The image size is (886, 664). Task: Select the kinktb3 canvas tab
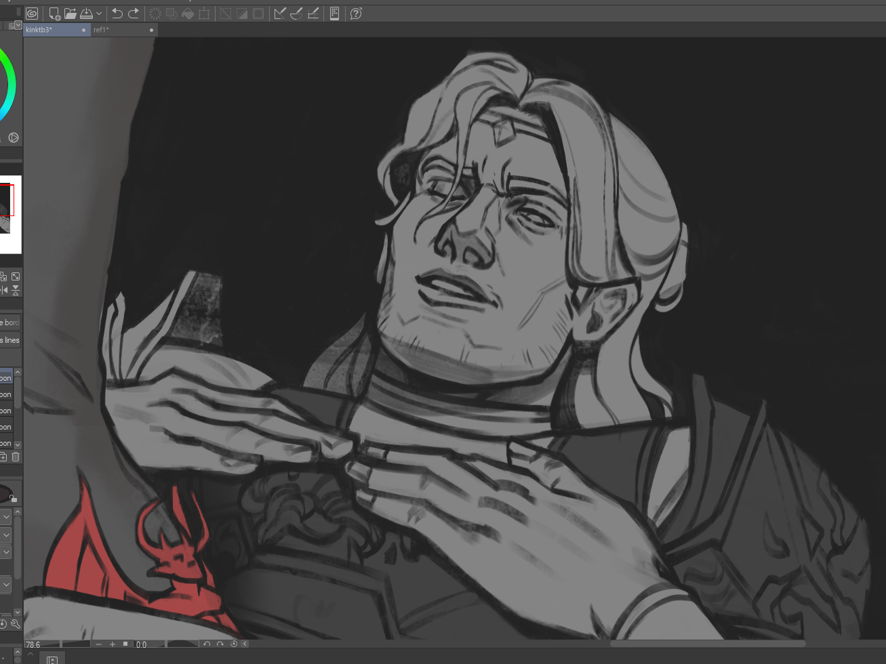tap(39, 30)
